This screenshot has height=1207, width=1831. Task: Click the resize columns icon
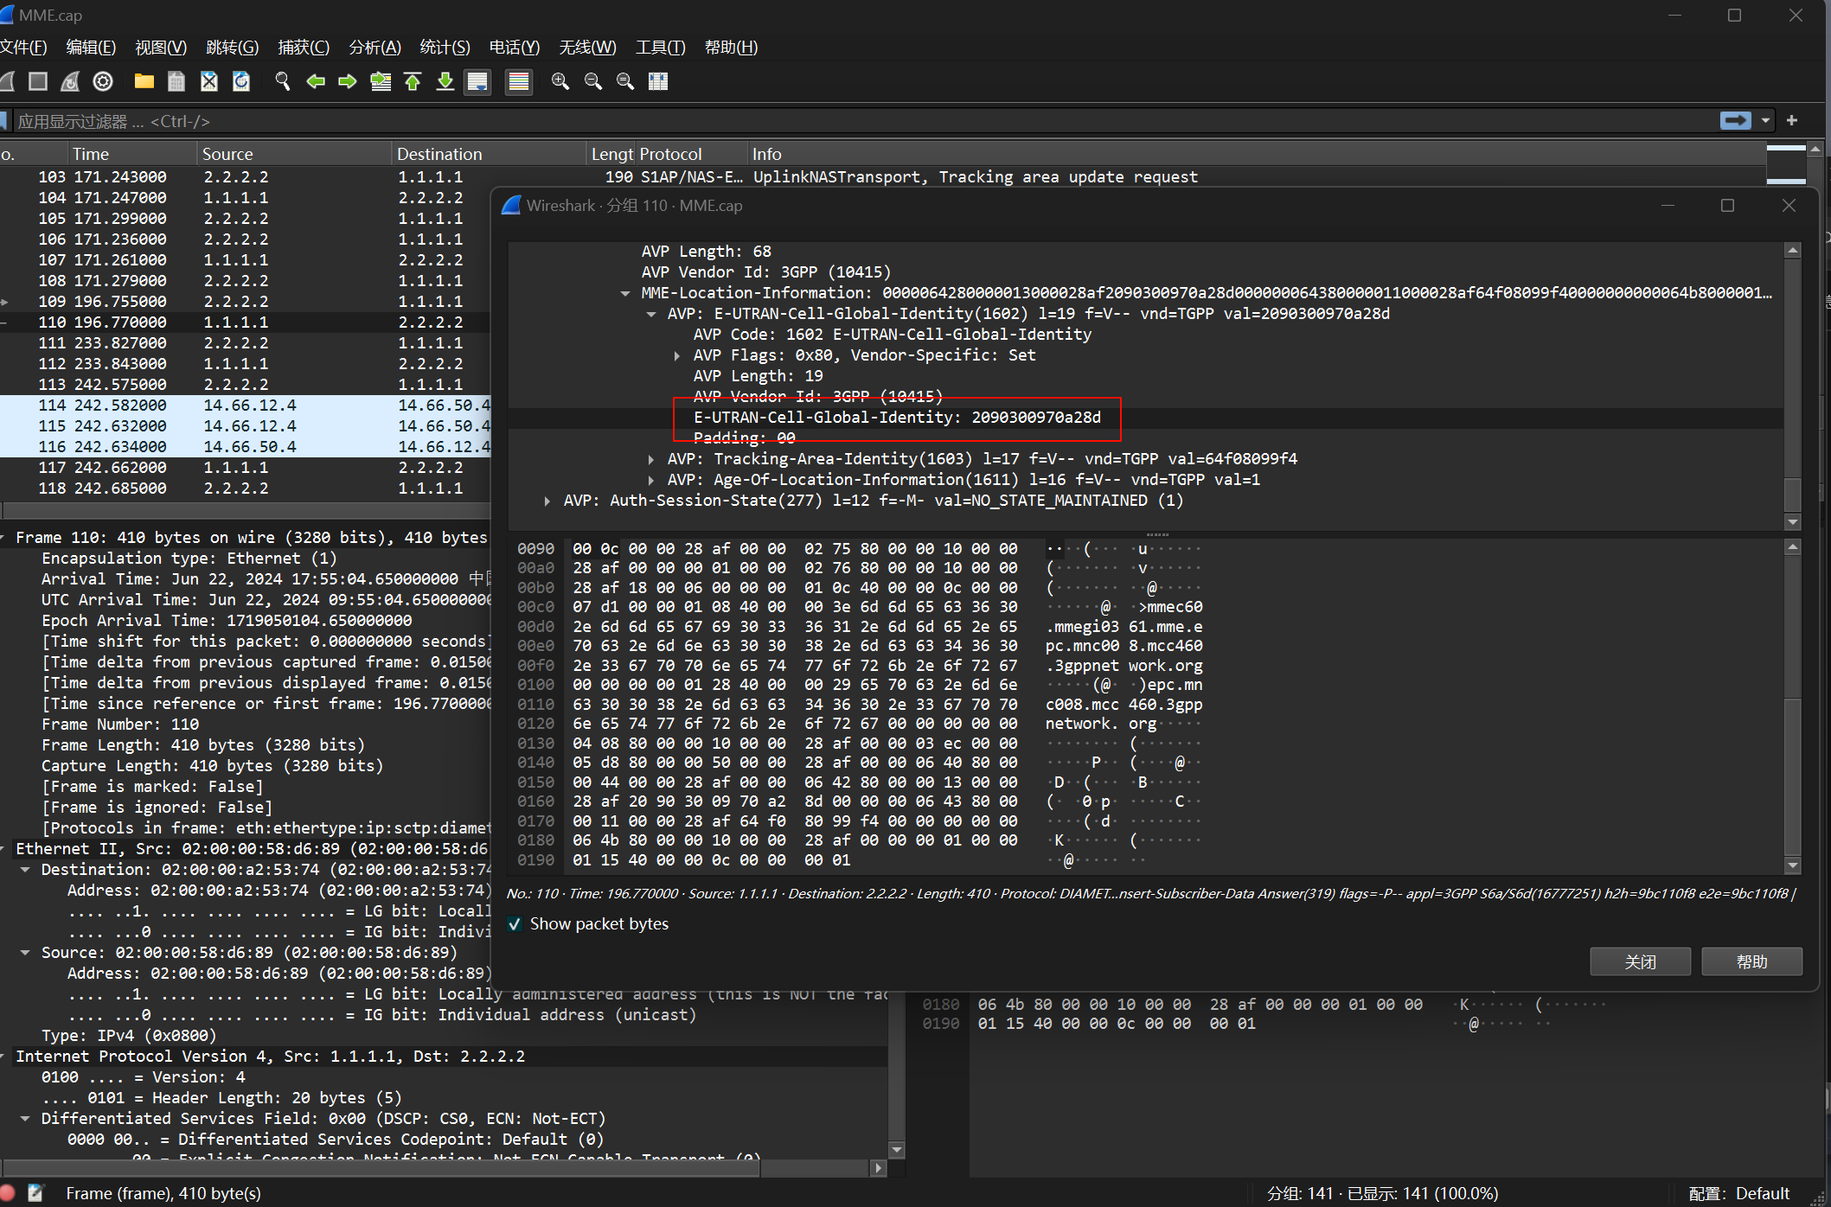click(658, 81)
